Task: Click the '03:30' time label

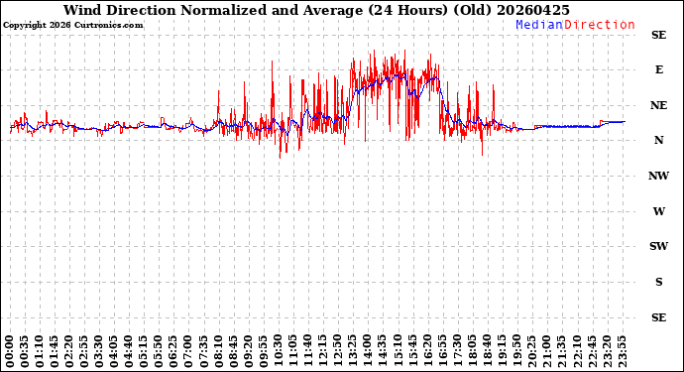Action: (x=99, y=351)
